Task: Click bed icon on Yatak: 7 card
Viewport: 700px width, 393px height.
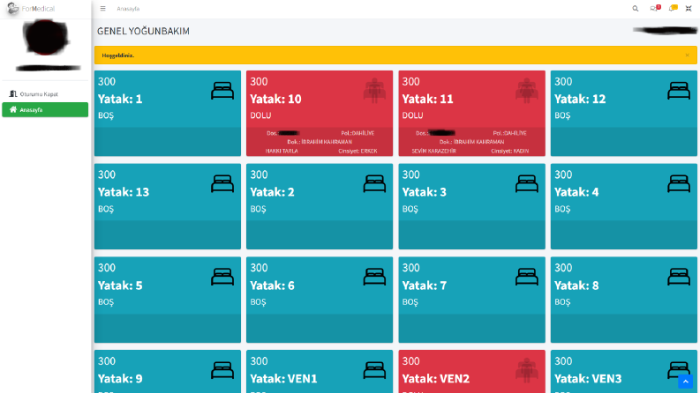Action: [x=527, y=277]
